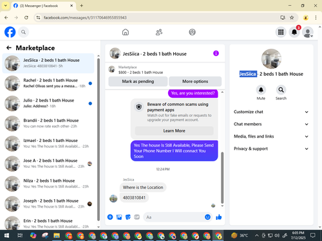Open Jose A conversation in chat list
Screen dimensions: 322x241
(x=48, y=163)
